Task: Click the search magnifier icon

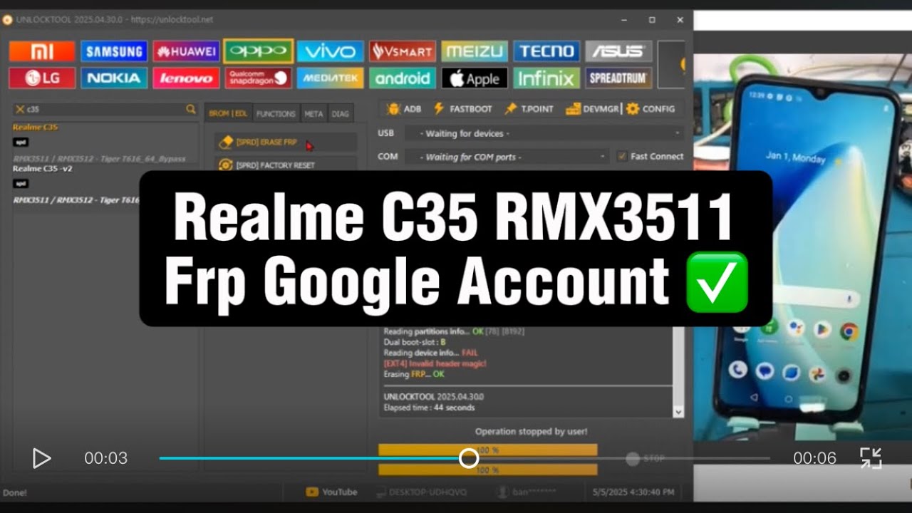Action: click(191, 109)
